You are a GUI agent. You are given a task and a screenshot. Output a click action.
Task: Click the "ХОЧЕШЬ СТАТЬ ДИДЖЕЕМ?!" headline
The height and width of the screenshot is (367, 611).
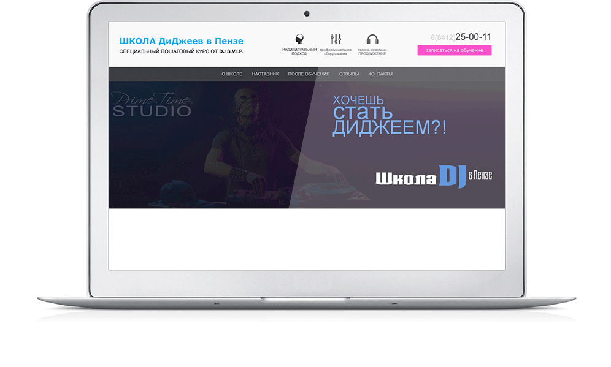(x=389, y=115)
